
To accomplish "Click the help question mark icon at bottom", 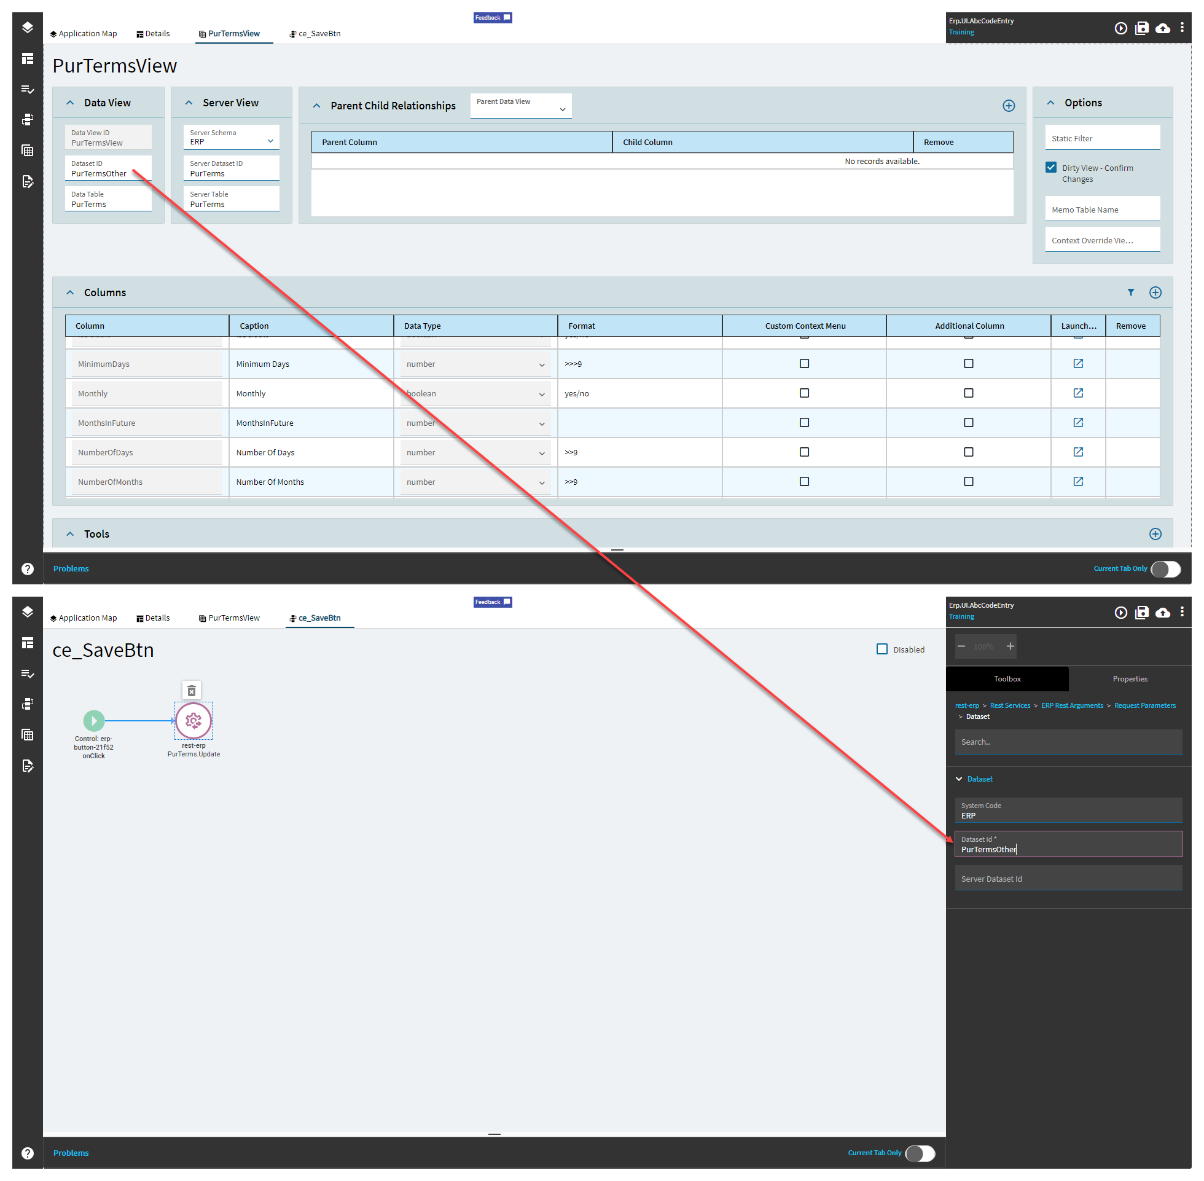I will click(x=27, y=1153).
